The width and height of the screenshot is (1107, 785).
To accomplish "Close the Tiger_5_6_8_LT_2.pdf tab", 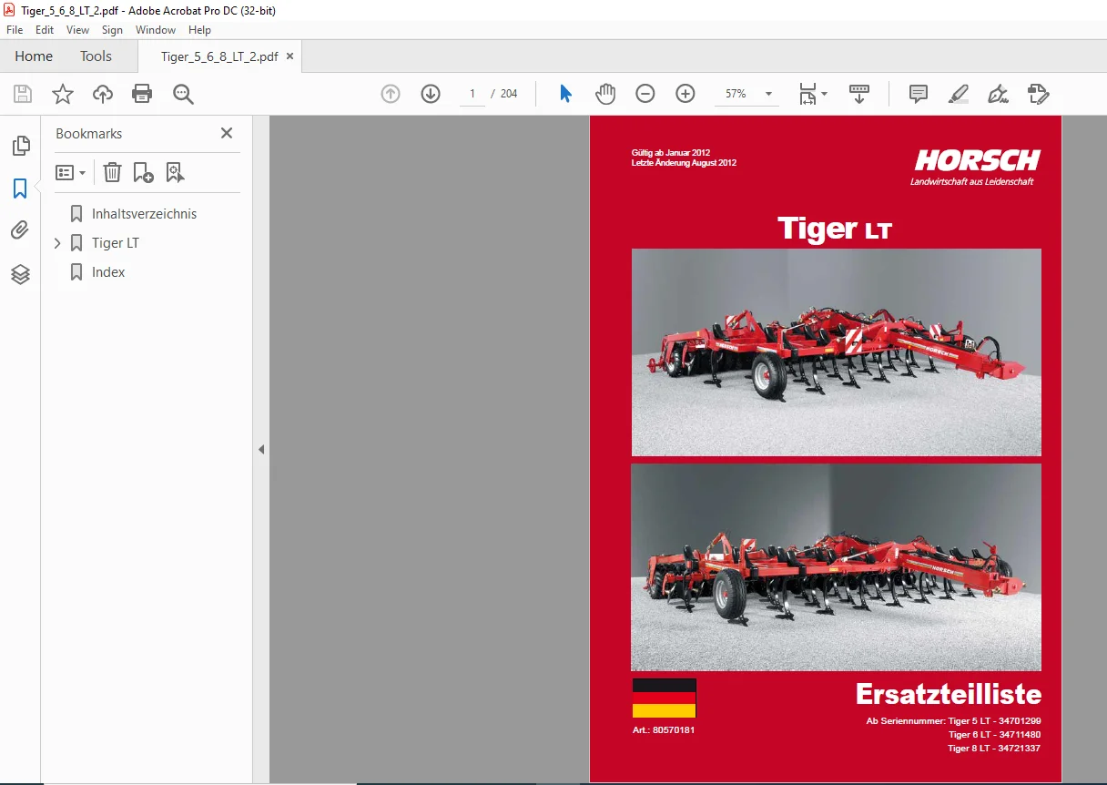I will click(289, 56).
